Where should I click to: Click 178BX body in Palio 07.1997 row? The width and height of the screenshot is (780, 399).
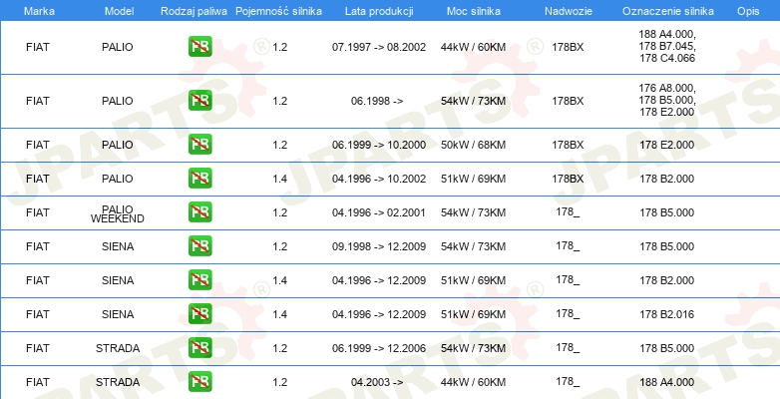click(x=568, y=47)
